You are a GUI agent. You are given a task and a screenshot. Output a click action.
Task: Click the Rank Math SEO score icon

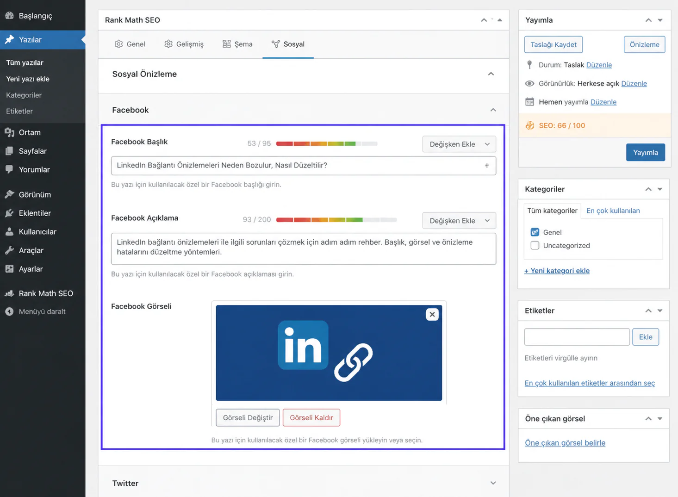click(x=529, y=125)
